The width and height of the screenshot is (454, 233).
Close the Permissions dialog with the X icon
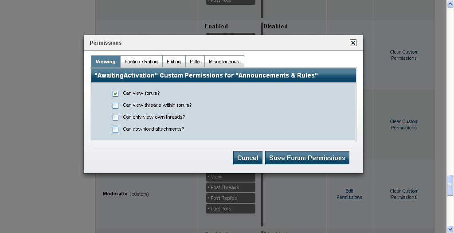click(x=353, y=43)
